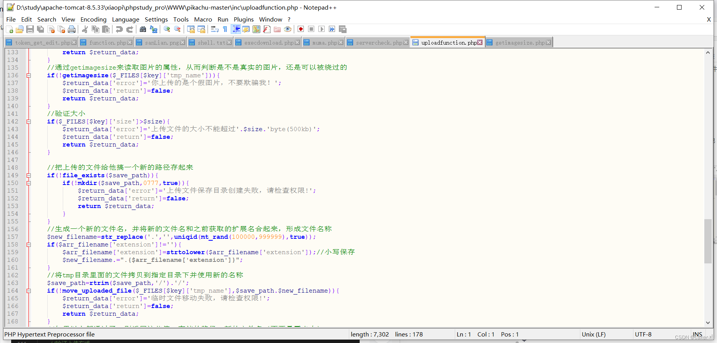Run macro multiple times icon
The height and width of the screenshot is (343, 717).
(332, 29)
